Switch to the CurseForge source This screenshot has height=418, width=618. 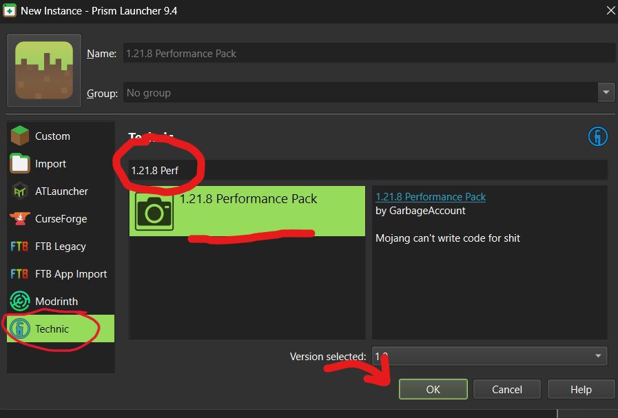61,219
